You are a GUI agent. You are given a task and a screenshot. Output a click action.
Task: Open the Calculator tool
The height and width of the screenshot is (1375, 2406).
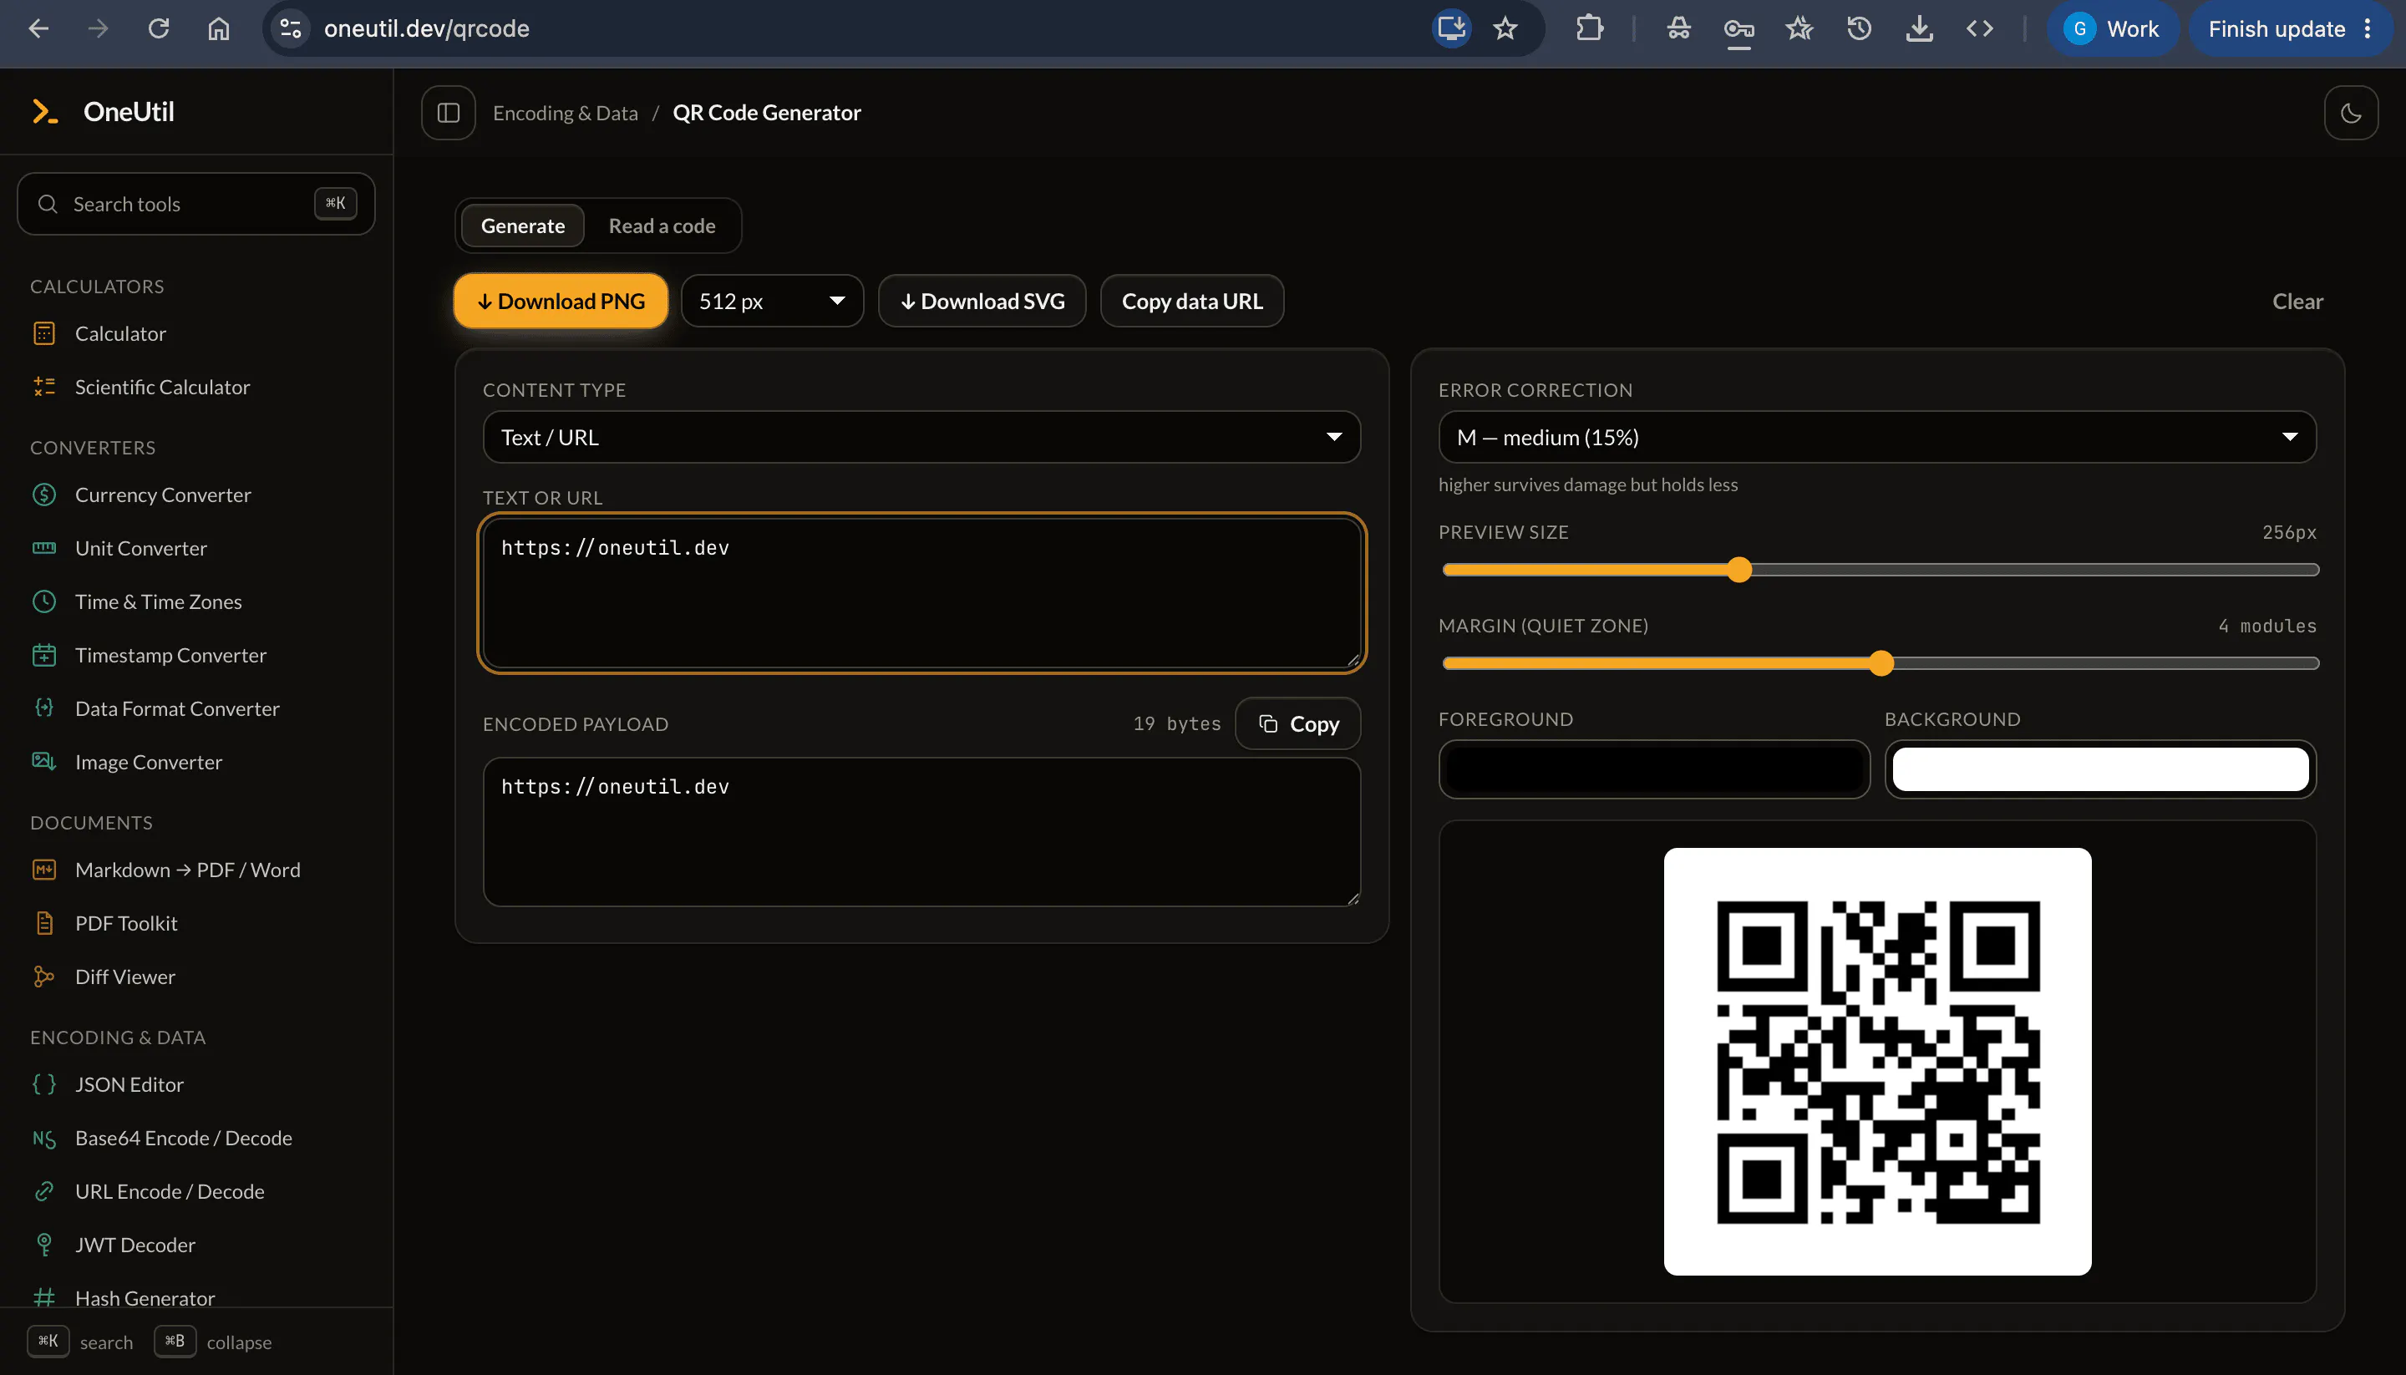point(195,333)
